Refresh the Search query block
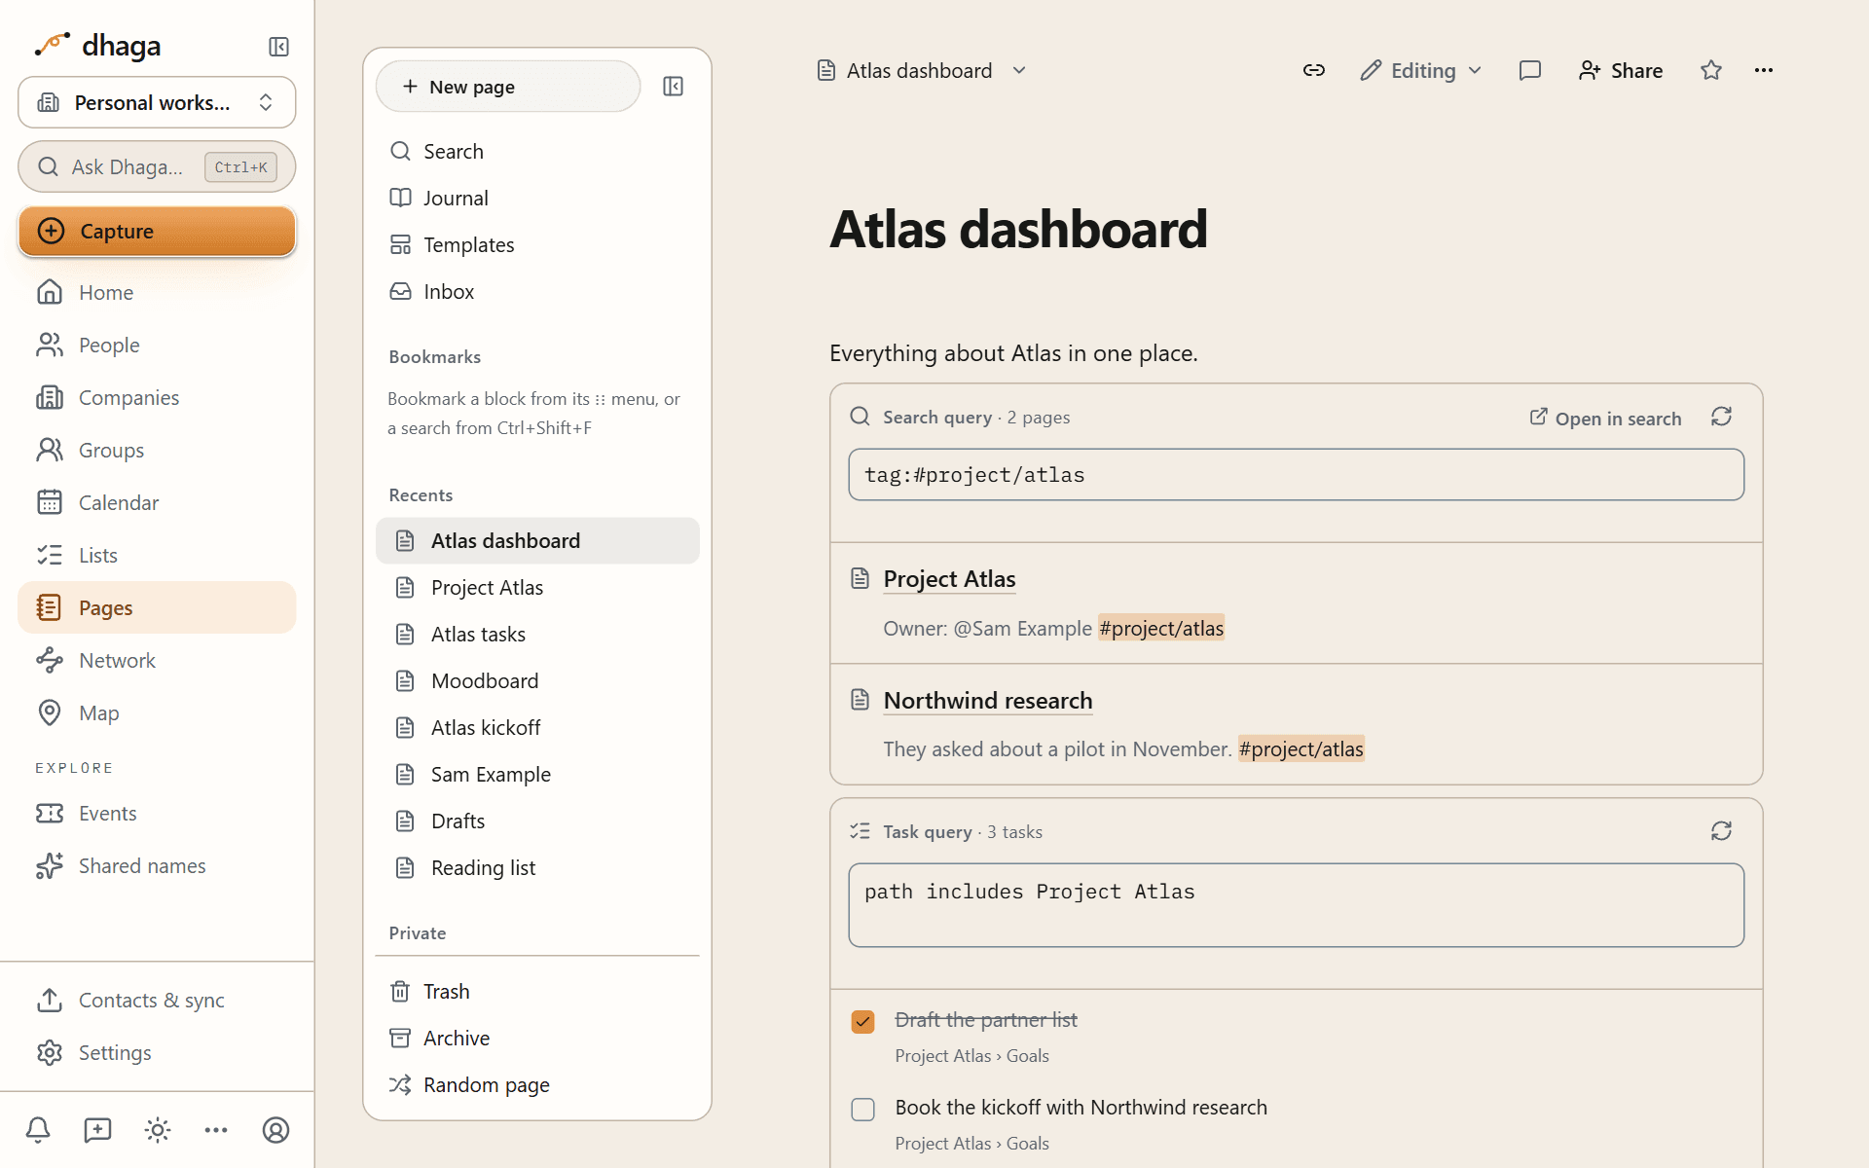1869x1168 pixels. pos(1721,417)
